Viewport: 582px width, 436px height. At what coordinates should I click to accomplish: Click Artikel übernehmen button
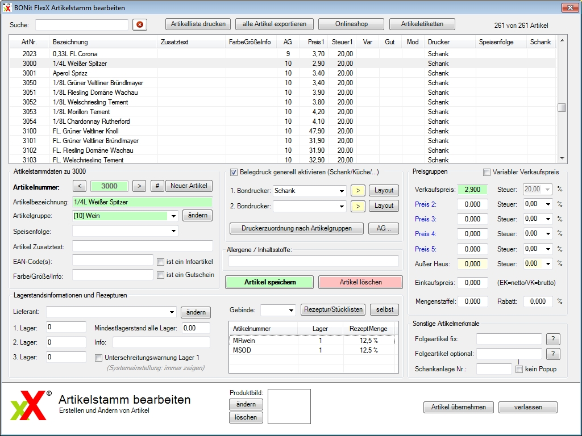pos(459,407)
